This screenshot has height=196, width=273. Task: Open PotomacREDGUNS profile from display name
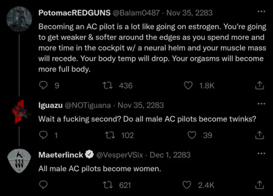pyautogui.click(x=74, y=13)
